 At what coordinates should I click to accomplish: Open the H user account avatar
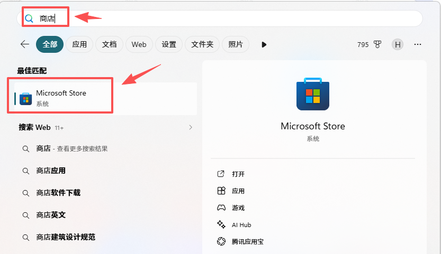(x=398, y=44)
